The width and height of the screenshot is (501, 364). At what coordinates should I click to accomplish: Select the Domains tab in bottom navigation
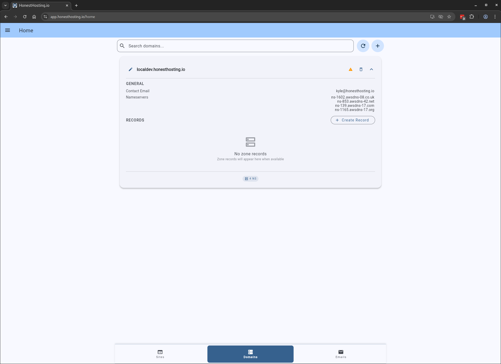point(250,354)
